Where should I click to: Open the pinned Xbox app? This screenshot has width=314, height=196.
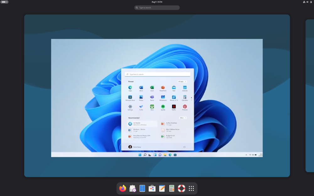point(152,107)
